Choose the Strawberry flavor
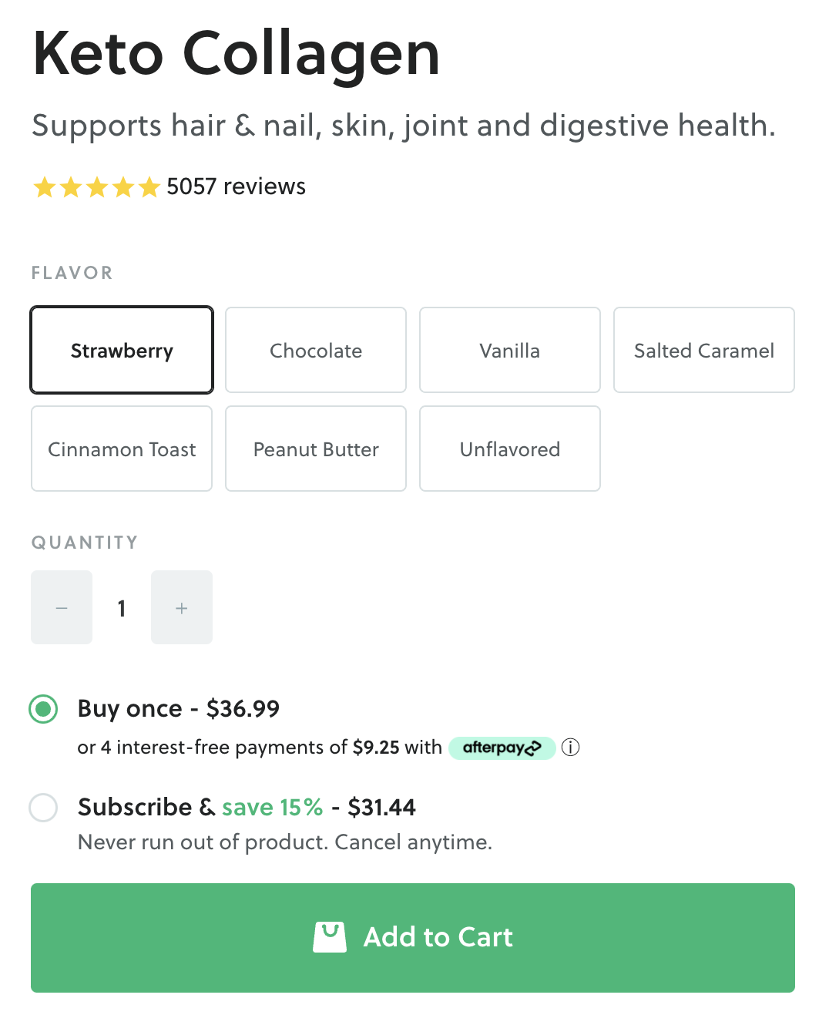Image resolution: width=829 pixels, height=1025 pixels. [x=122, y=350]
